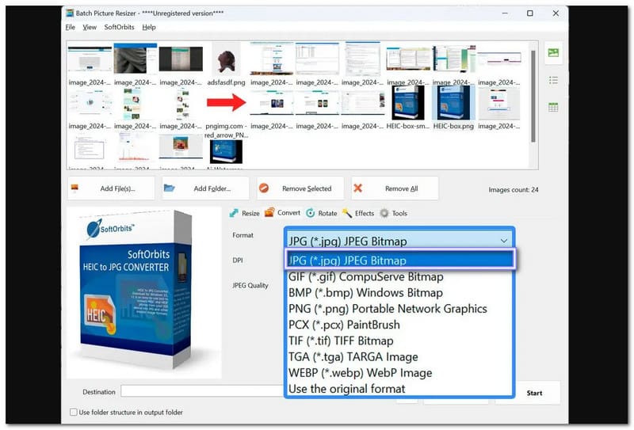
Task: Choose WEBP (*.webp) WebP Image option
Action: coord(399,373)
